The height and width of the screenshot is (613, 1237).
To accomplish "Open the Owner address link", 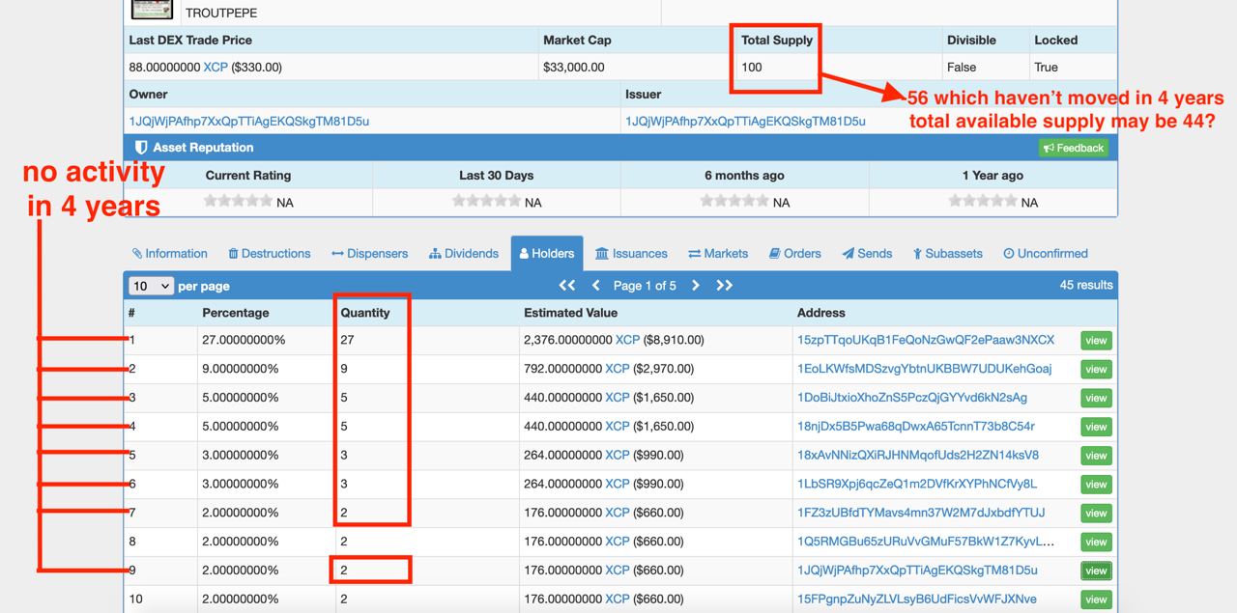I will click(x=248, y=122).
